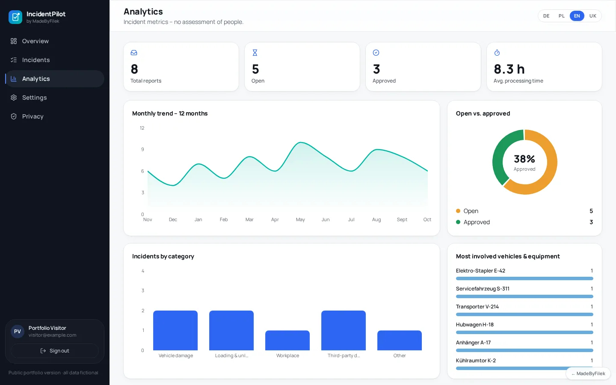Click the Workplace bar in category chart

coord(287,341)
